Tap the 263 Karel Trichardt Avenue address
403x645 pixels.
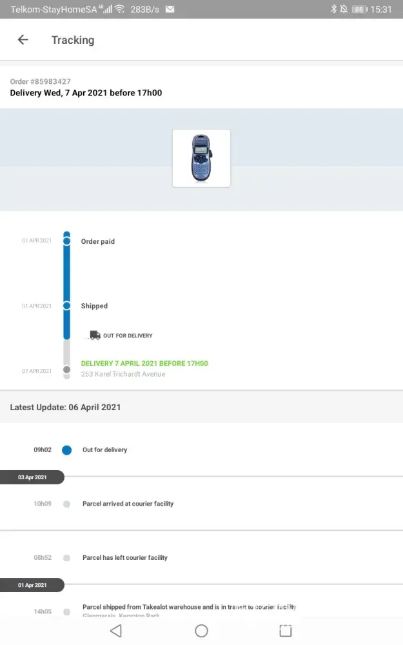coord(123,374)
